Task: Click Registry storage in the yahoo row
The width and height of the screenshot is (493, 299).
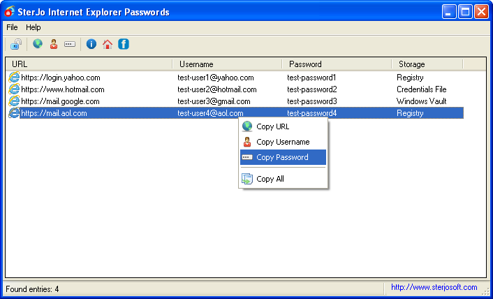Action: (x=410, y=78)
